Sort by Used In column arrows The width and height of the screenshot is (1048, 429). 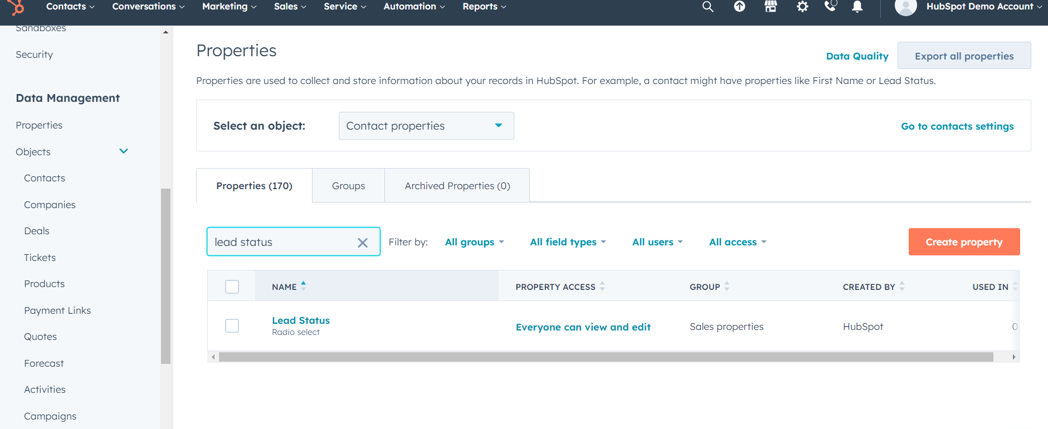pyautogui.click(x=1015, y=286)
